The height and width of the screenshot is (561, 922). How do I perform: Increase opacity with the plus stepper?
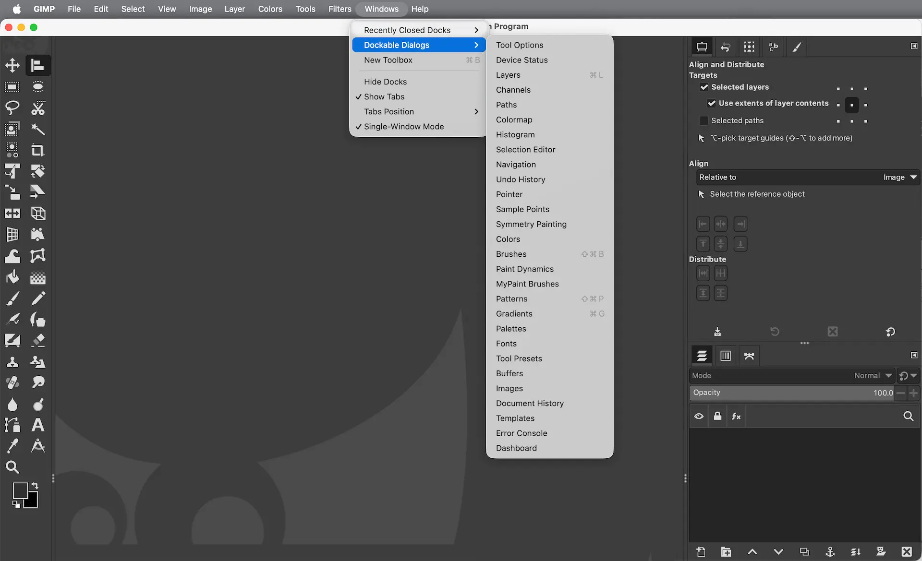(913, 393)
